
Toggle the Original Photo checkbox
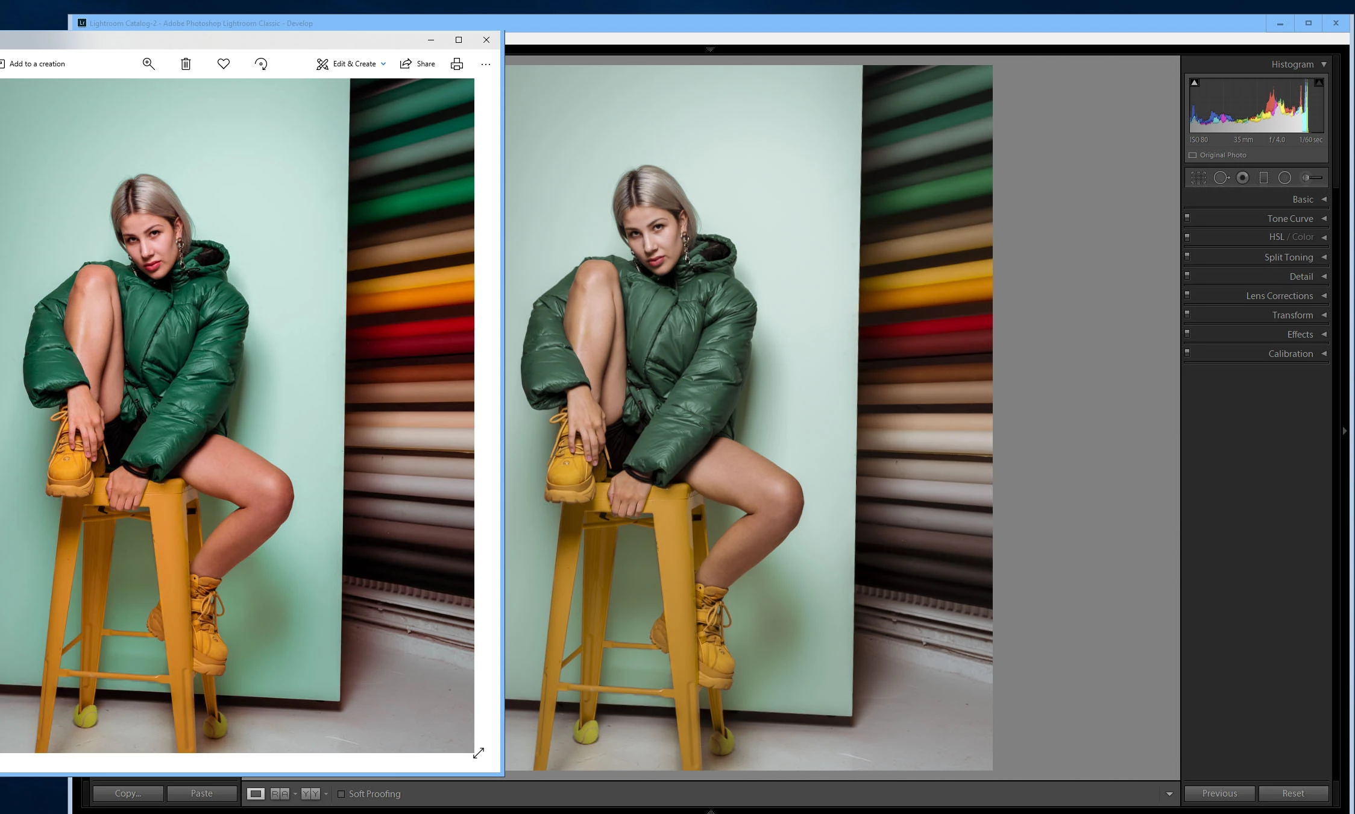(x=1192, y=155)
